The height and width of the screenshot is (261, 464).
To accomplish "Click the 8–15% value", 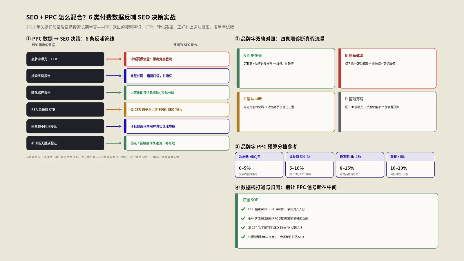I will point(347,168).
